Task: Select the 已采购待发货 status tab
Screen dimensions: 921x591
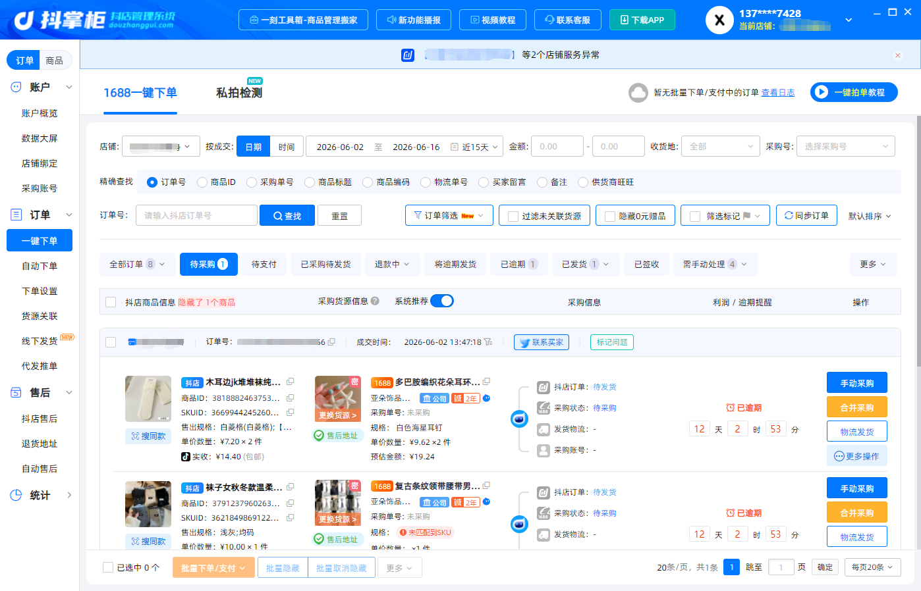Action: pyautogui.click(x=326, y=264)
